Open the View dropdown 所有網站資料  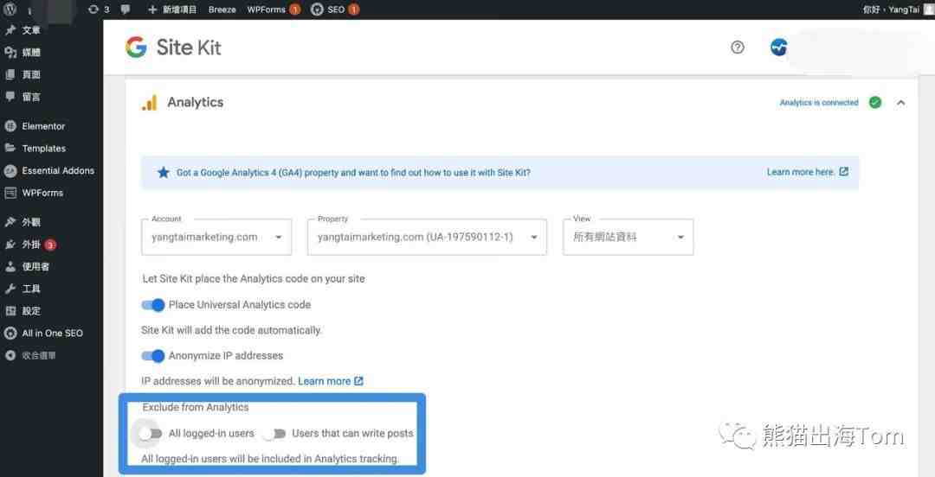(x=628, y=237)
